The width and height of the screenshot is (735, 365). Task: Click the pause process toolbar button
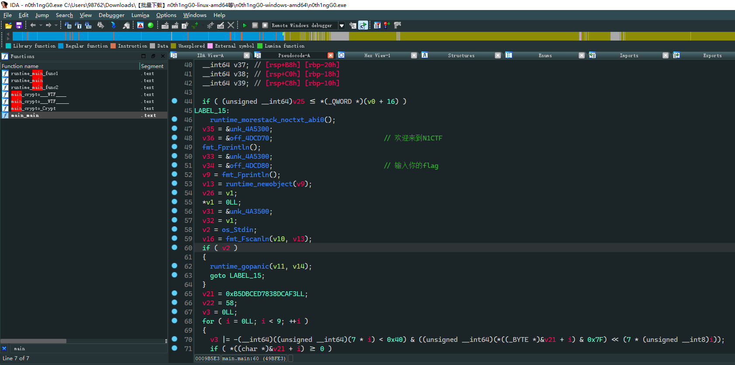point(255,25)
